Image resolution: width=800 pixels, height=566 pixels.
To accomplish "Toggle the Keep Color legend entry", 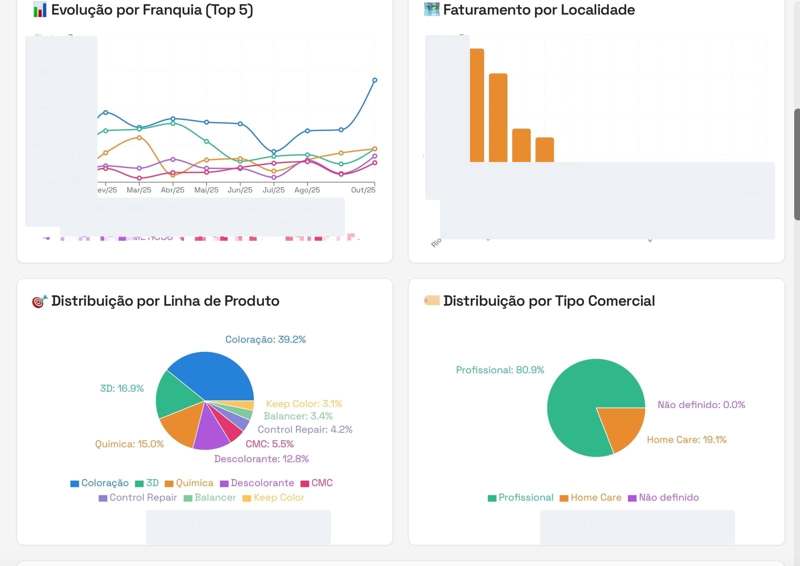I will pyautogui.click(x=273, y=497).
